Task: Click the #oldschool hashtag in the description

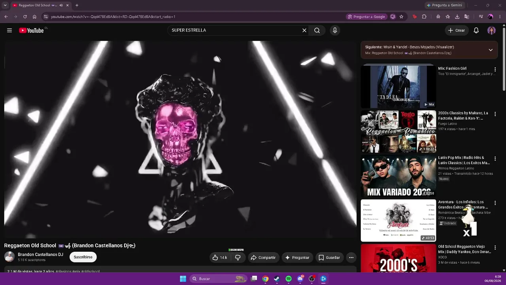Action: [x=91, y=272]
